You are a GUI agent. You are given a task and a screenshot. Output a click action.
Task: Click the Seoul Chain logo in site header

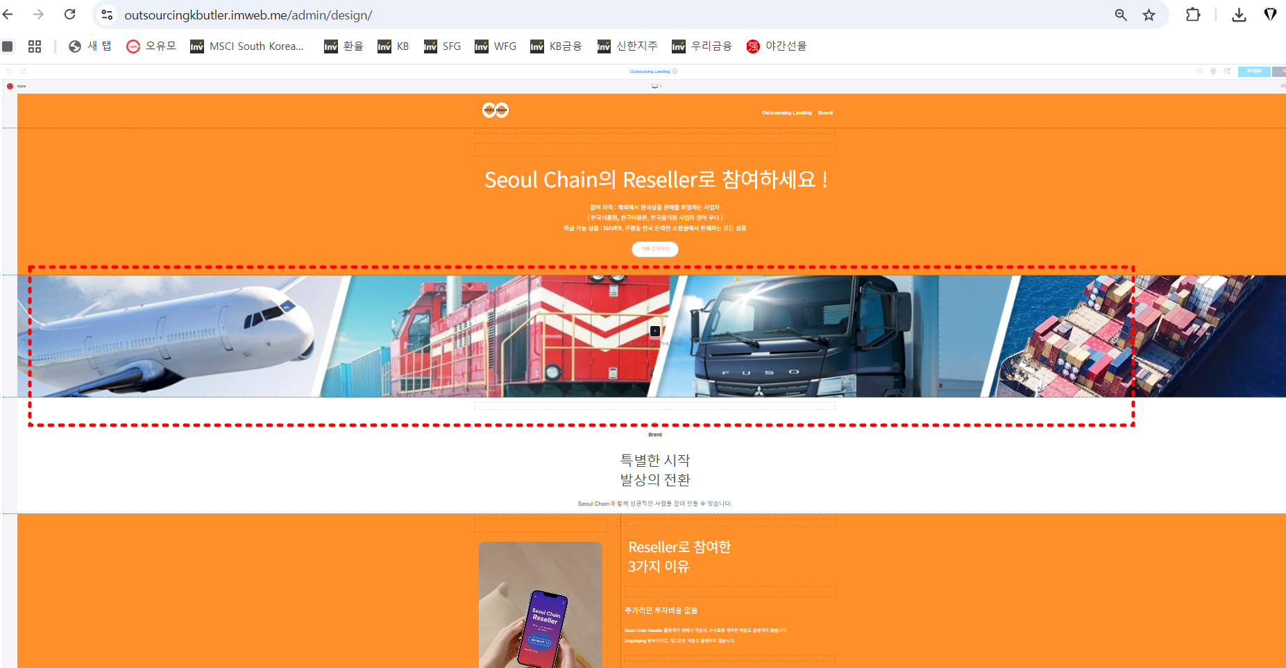coord(496,110)
